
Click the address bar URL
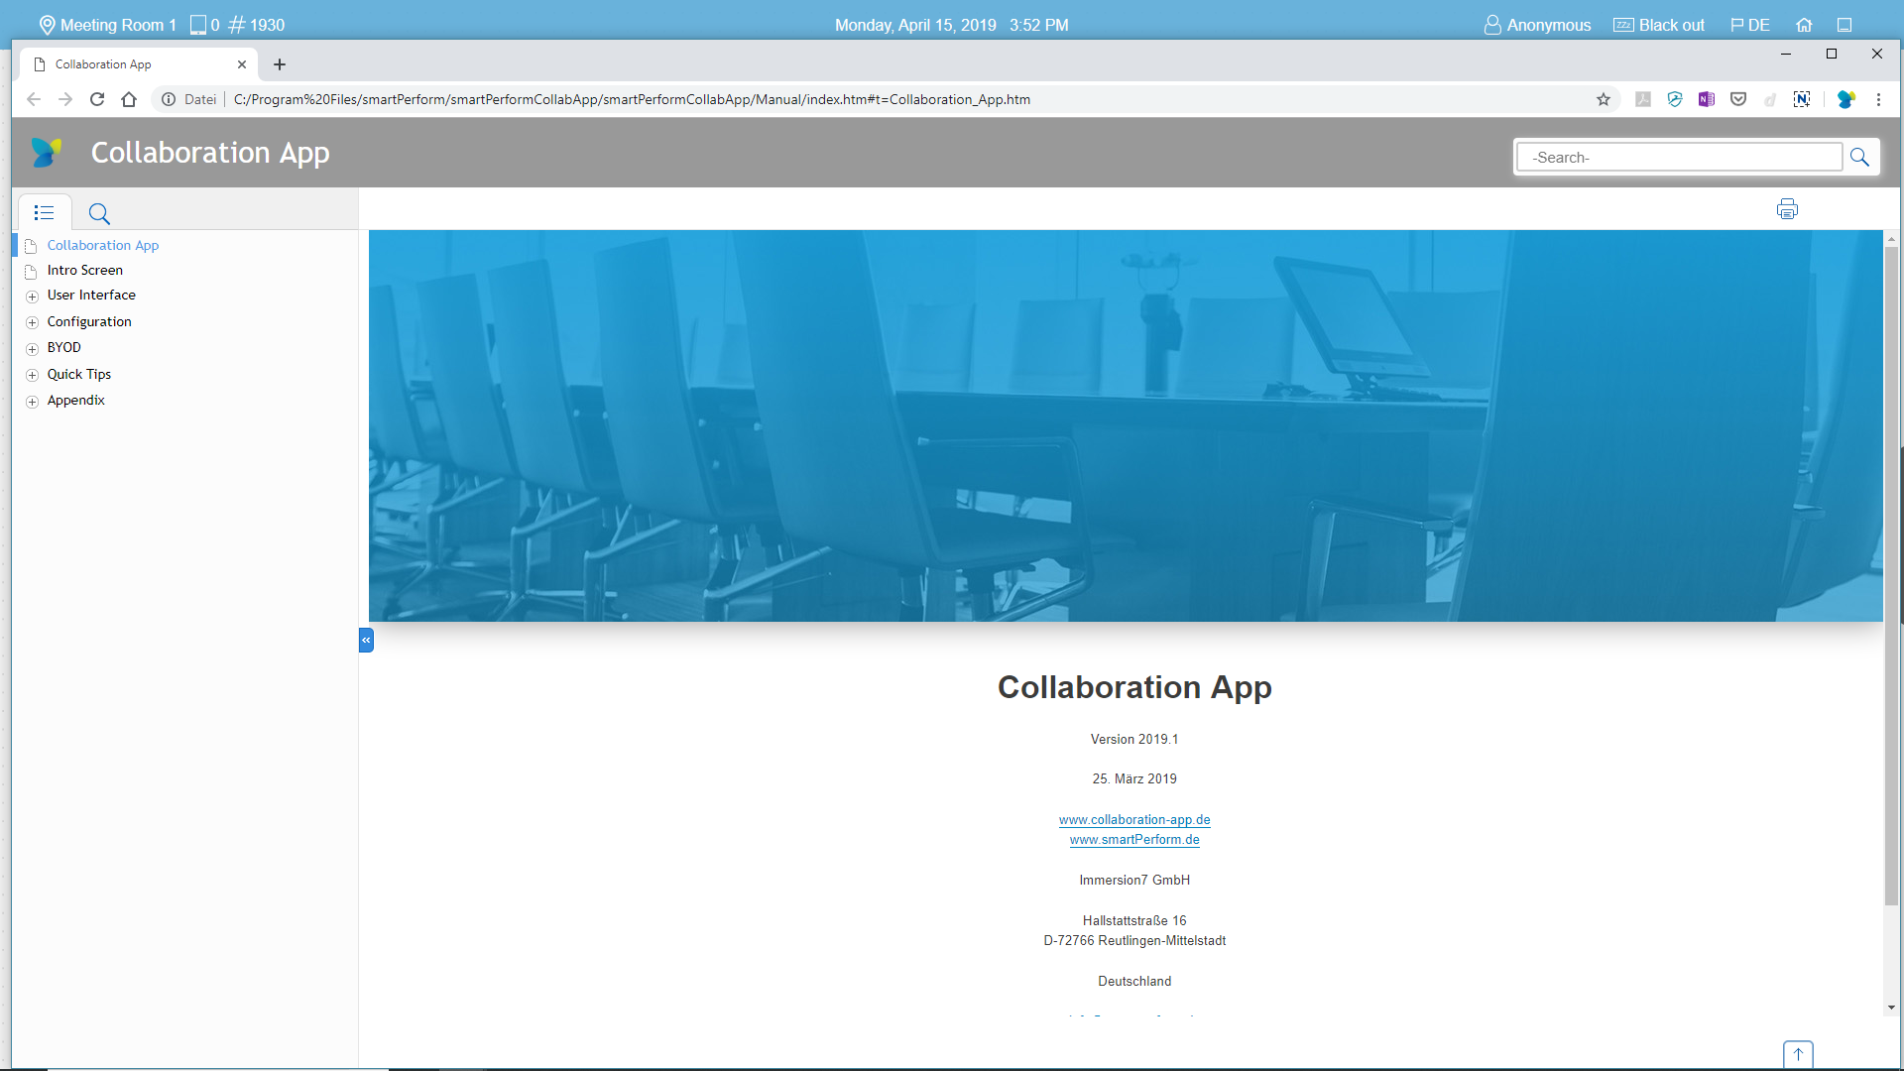pyautogui.click(x=632, y=99)
